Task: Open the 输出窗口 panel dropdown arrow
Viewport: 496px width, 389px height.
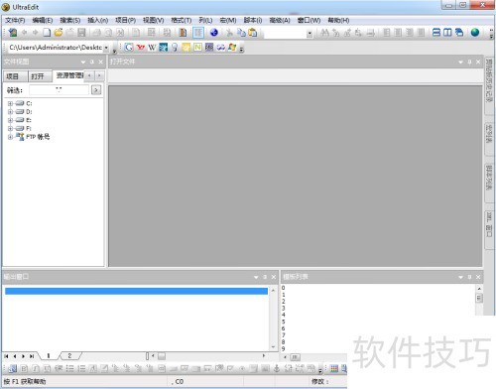Action: pyautogui.click(x=256, y=277)
